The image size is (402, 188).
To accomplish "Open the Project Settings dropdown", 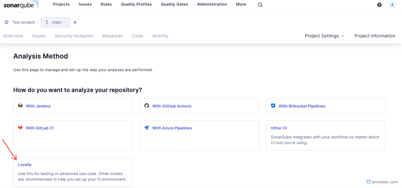I will pyautogui.click(x=324, y=36).
